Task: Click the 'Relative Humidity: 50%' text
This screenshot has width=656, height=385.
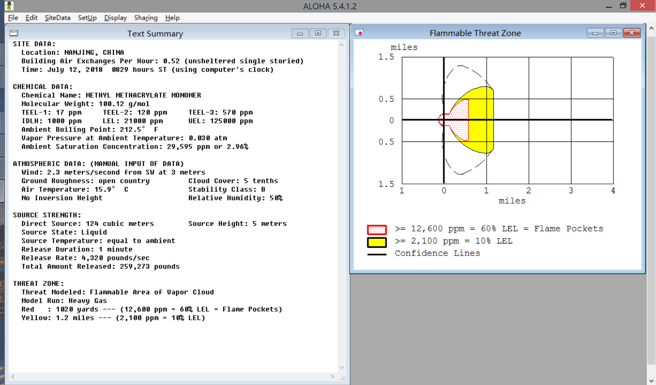Action: tap(235, 198)
